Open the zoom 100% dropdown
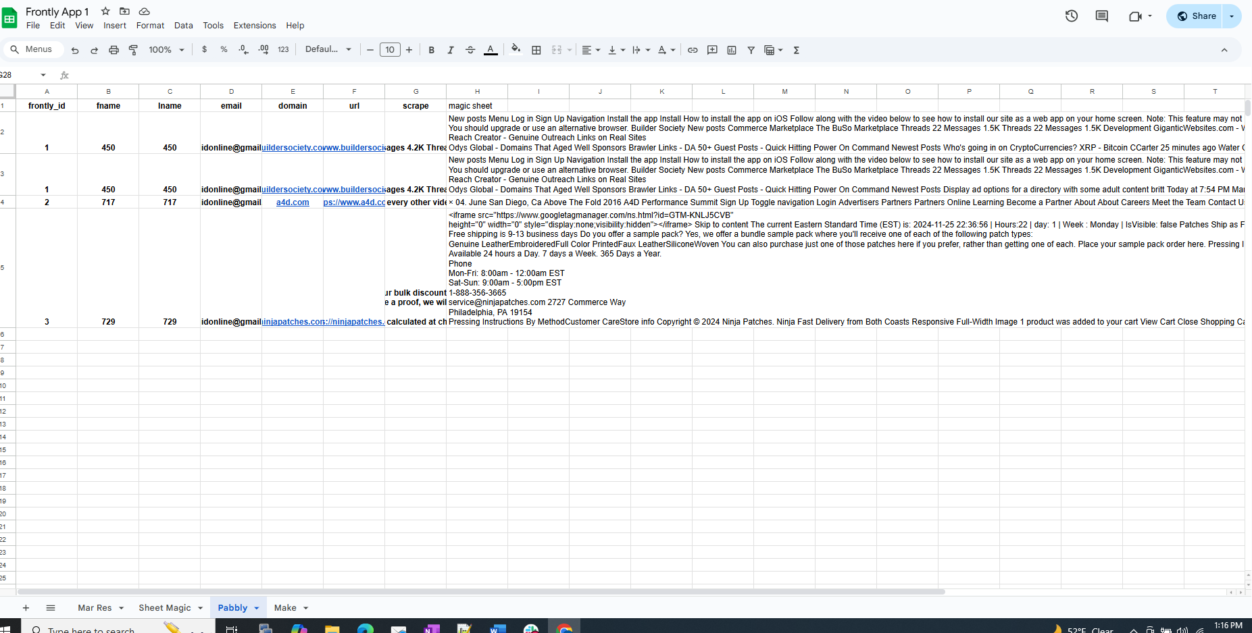The height and width of the screenshot is (633, 1252). pyautogui.click(x=166, y=50)
